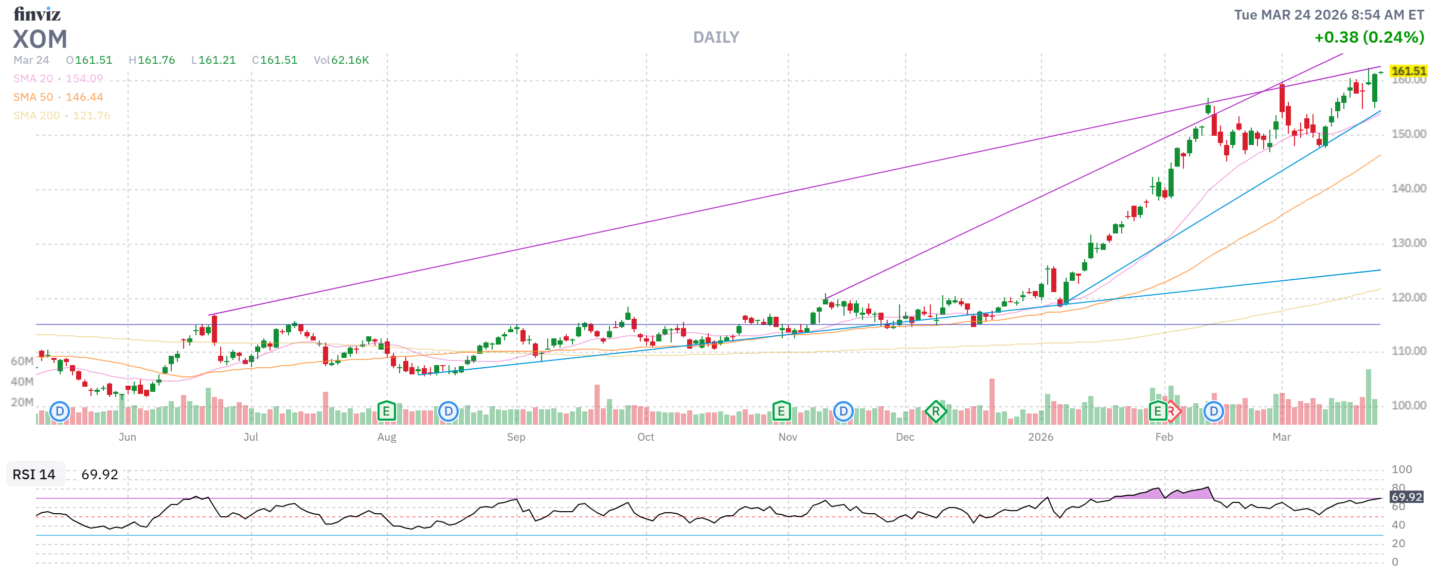1438x578 pixels.
Task: Click the SMA 20 legend label
Action: click(x=33, y=79)
